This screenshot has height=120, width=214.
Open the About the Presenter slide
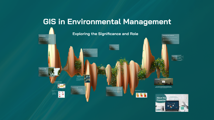(172, 103)
